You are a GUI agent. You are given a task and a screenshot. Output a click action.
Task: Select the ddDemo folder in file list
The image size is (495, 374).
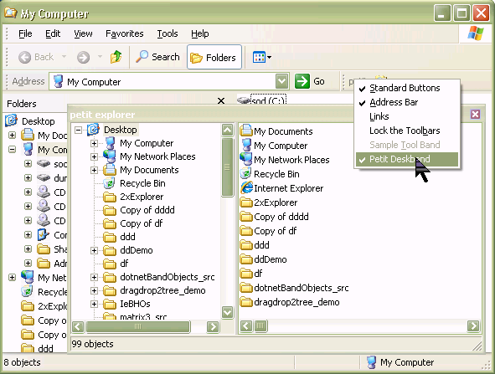(246, 259)
